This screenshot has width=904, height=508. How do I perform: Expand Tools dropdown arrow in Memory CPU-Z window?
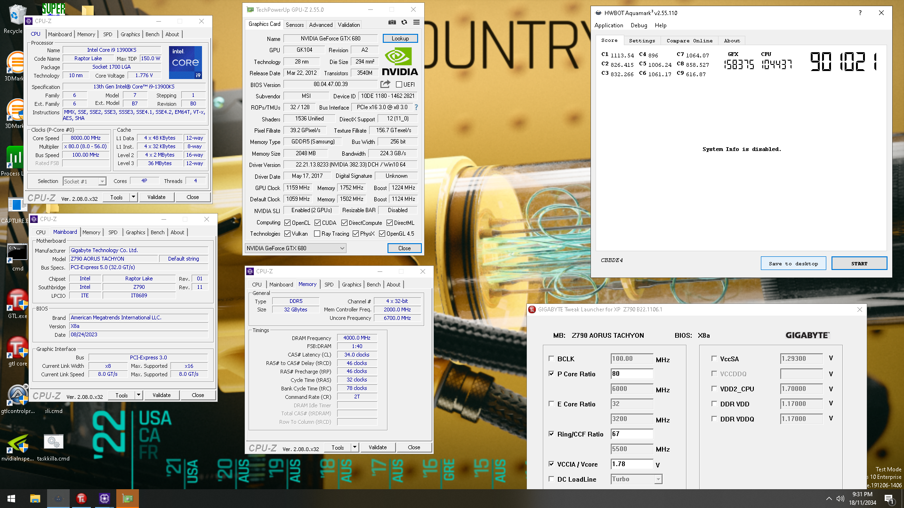[x=355, y=447]
